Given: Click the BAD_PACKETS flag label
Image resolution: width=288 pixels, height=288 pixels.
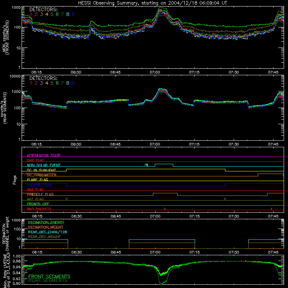Looking at the screenshot, I should 39,209.
